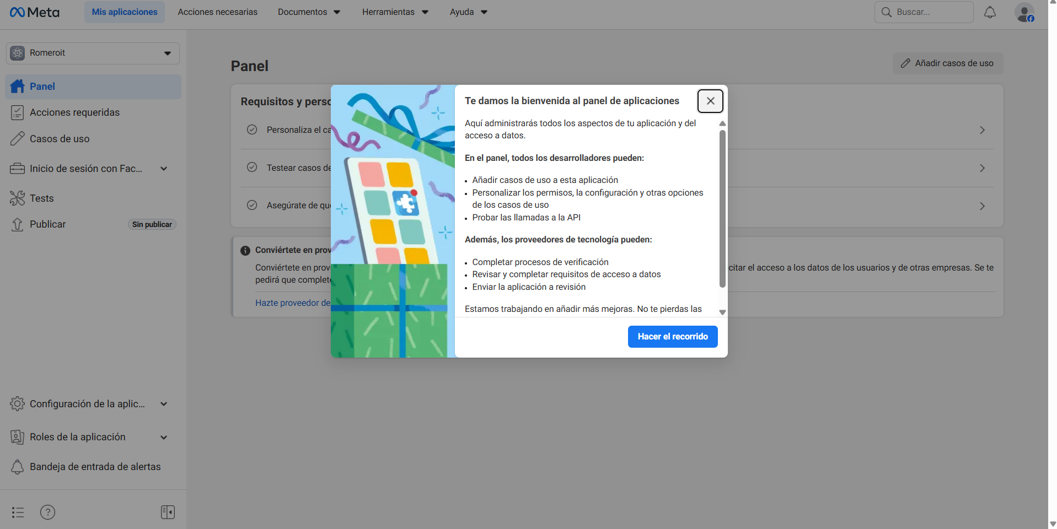
Task: Open the notifications bell icon
Action: [x=990, y=12]
